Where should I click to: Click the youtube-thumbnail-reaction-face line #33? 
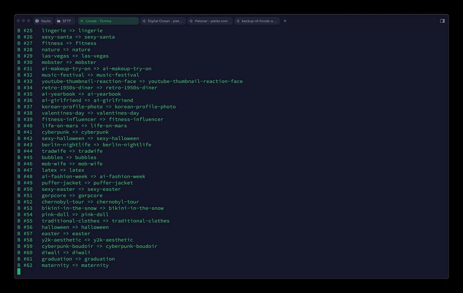click(x=130, y=81)
